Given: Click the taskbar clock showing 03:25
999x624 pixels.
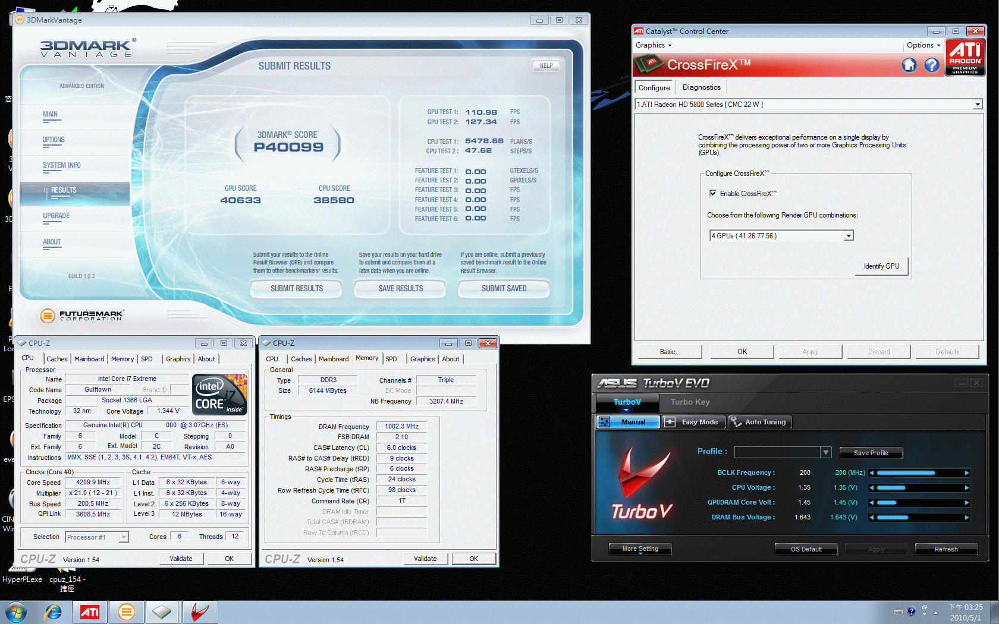Looking at the screenshot, I should (x=966, y=612).
